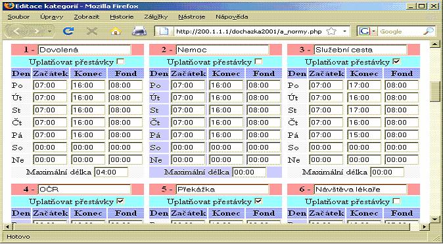The height and width of the screenshot is (244, 443).
Task: Click the Dovolená category name field
Action: tap(85, 50)
